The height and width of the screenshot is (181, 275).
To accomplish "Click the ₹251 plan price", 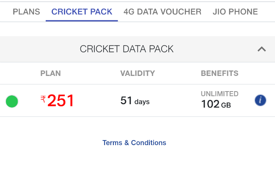I will (x=57, y=100).
